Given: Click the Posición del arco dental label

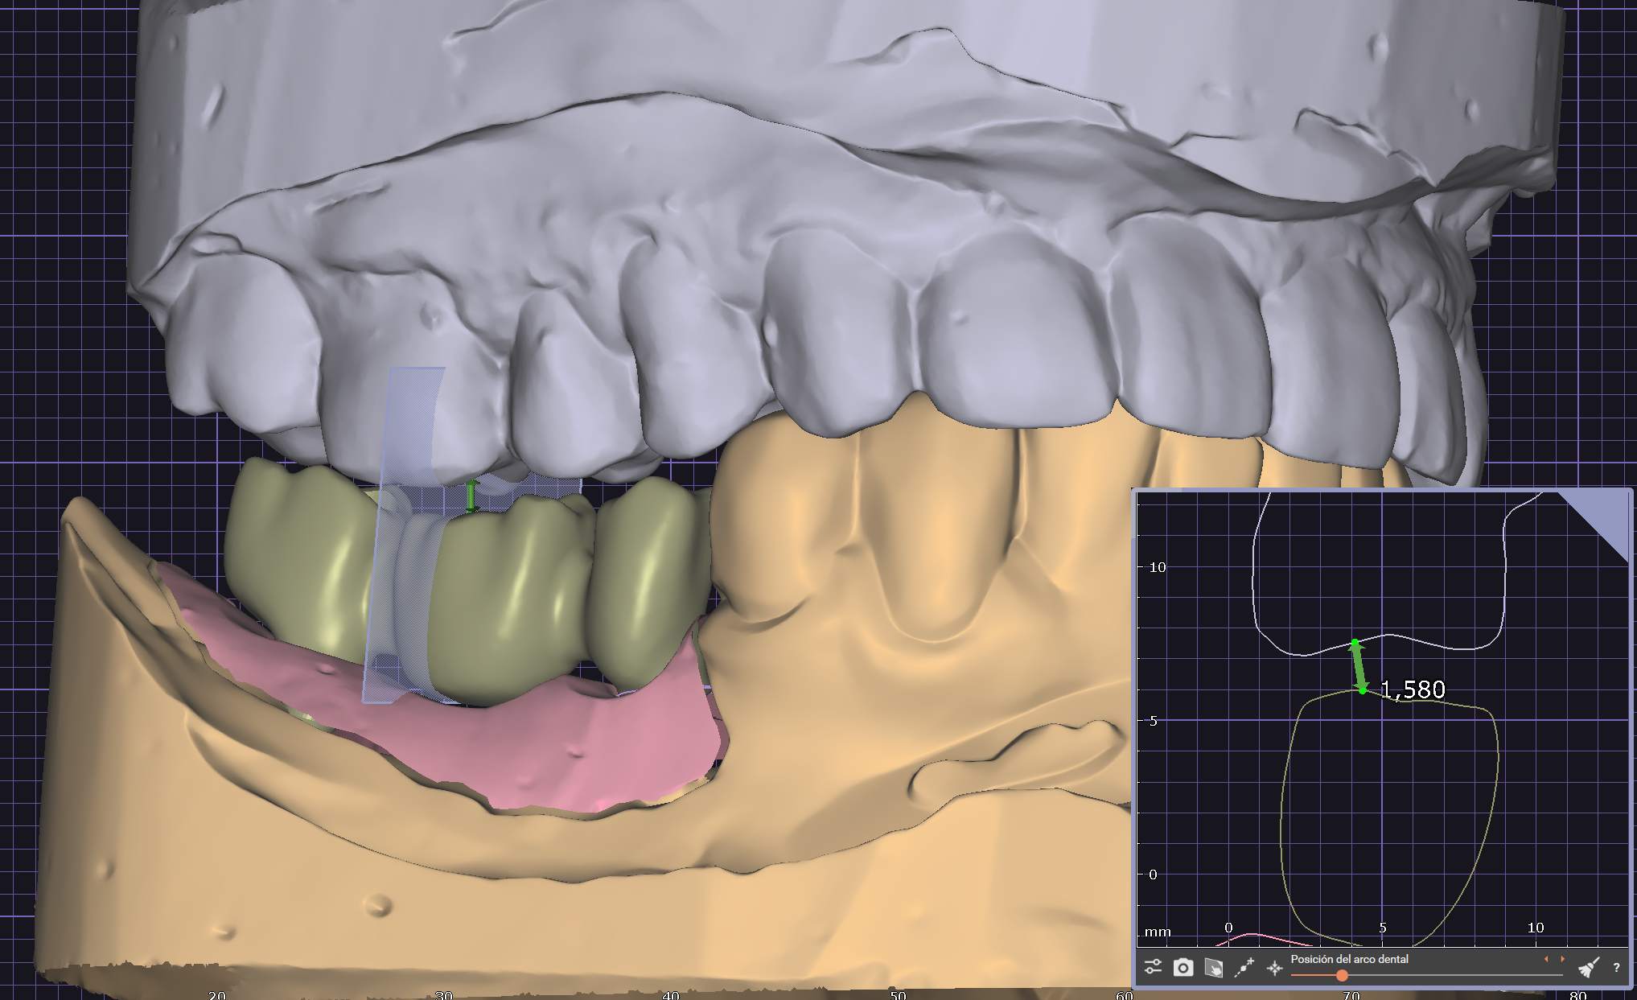Looking at the screenshot, I should pos(1349,959).
